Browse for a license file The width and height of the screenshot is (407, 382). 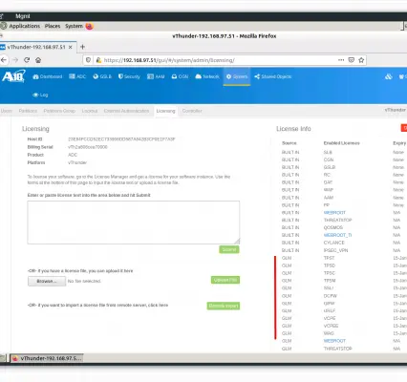(x=47, y=281)
